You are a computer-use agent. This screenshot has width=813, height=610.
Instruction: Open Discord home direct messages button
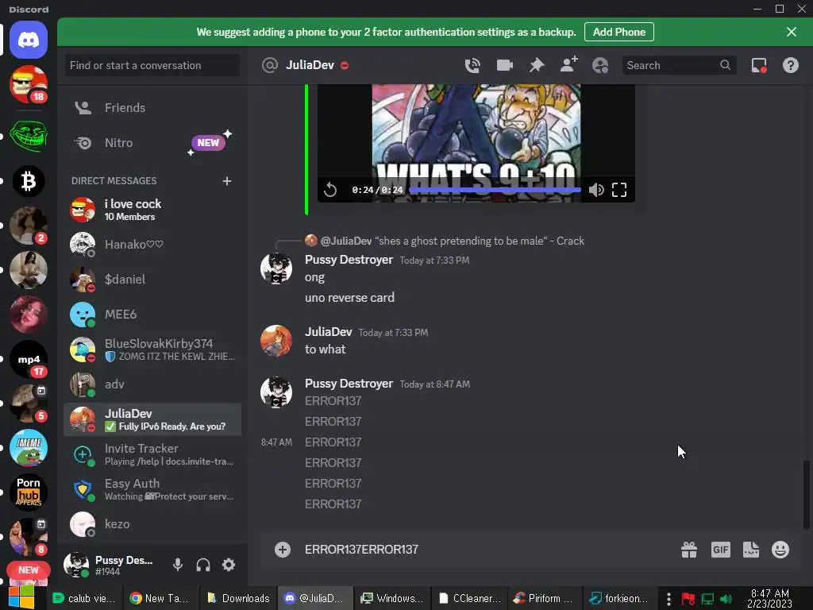coord(29,40)
